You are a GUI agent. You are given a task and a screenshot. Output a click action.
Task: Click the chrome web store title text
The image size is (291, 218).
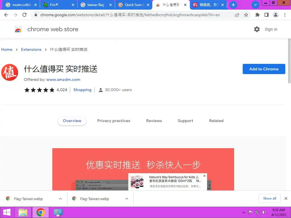53,29
